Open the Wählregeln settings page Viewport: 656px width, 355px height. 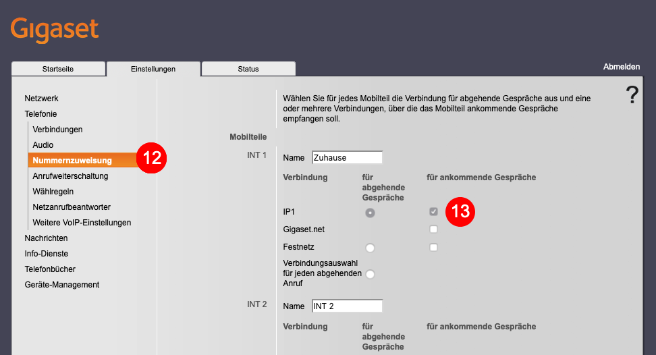[53, 192]
